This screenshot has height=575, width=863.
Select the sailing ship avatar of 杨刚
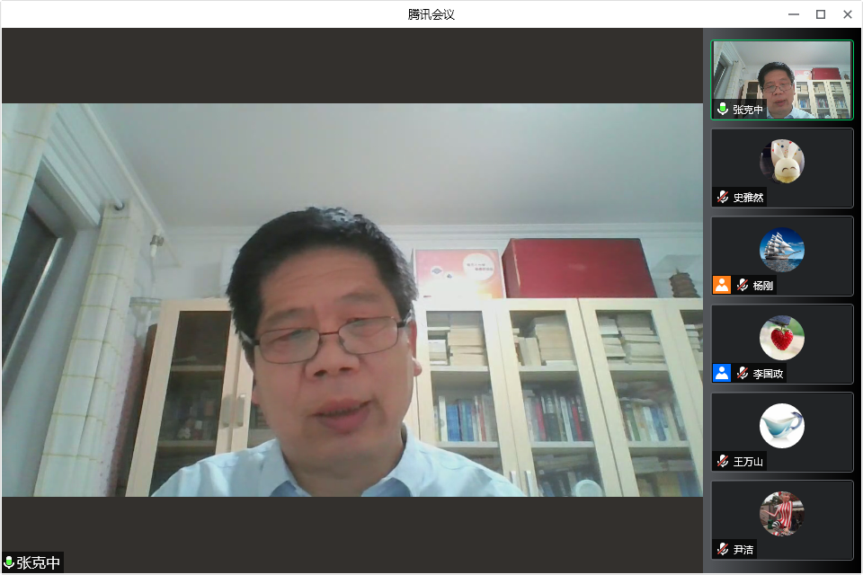pyautogui.click(x=782, y=250)
